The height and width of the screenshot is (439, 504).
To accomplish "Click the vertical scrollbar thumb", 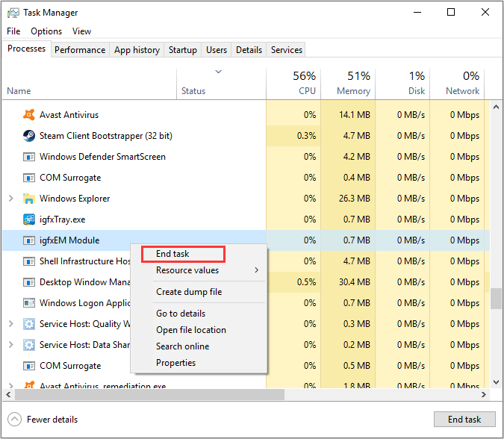I will point(496,299).
